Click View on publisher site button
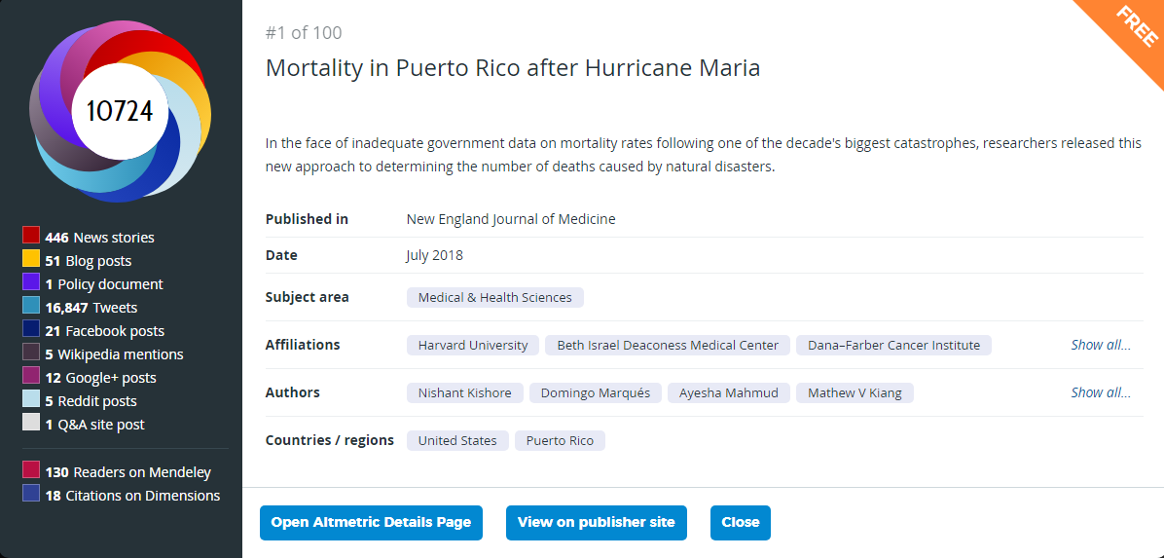1164x558 pixels. click(x=596, y=522)
